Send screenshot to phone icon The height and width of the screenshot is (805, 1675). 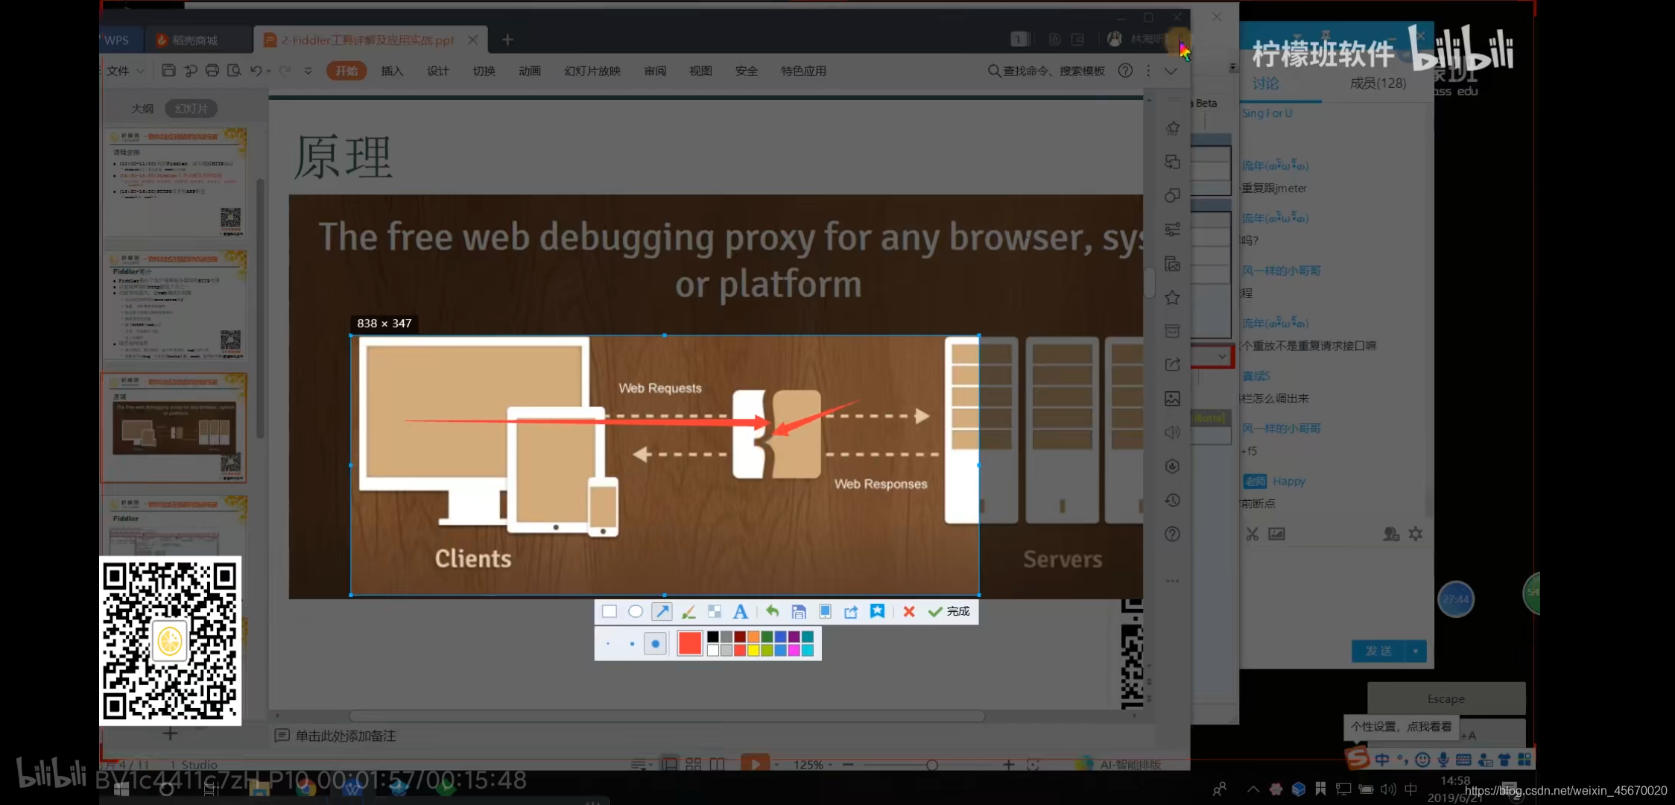click(825, 612)
